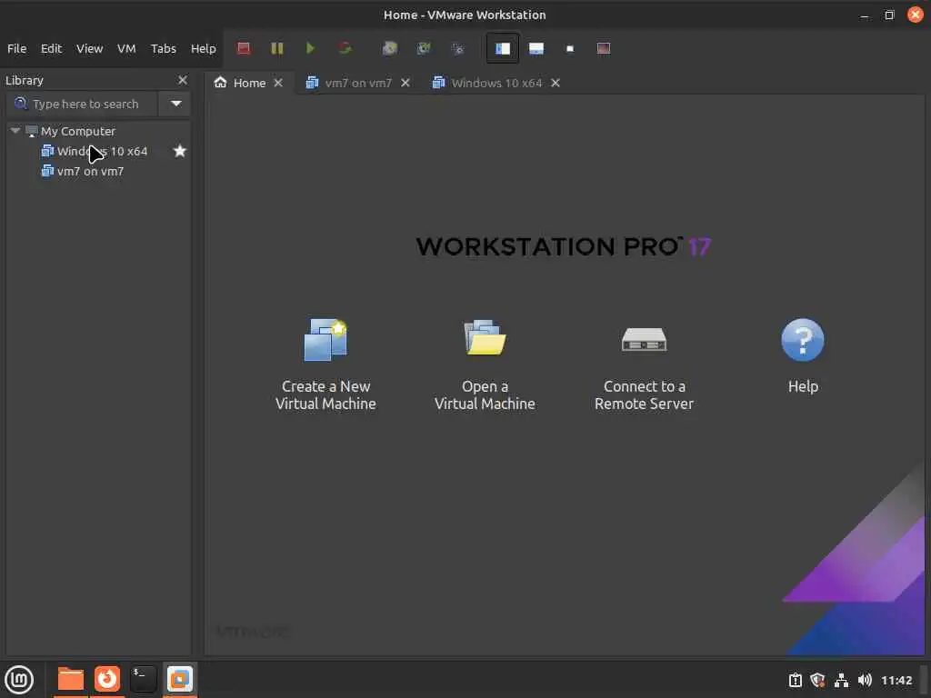
Task: Open the Tabs menu
Action: coord(164,48)
